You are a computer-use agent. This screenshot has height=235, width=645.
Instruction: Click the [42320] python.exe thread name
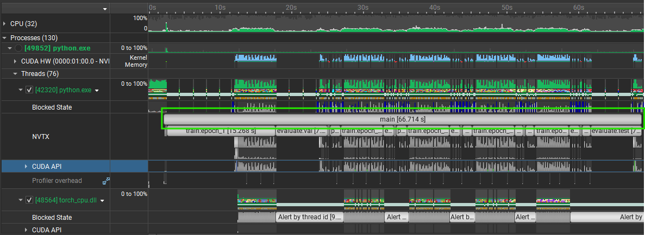pos(64,90)
